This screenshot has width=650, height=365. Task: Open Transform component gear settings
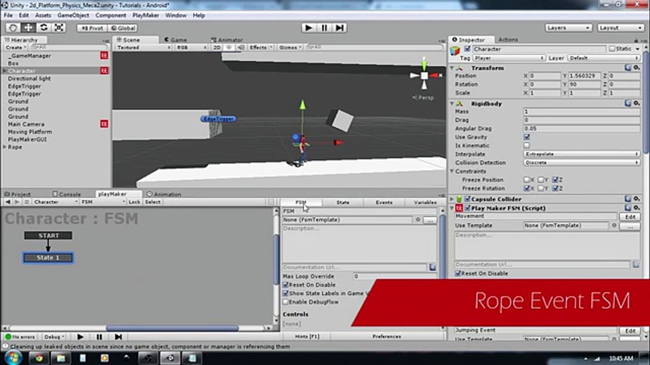pos(636,68)
